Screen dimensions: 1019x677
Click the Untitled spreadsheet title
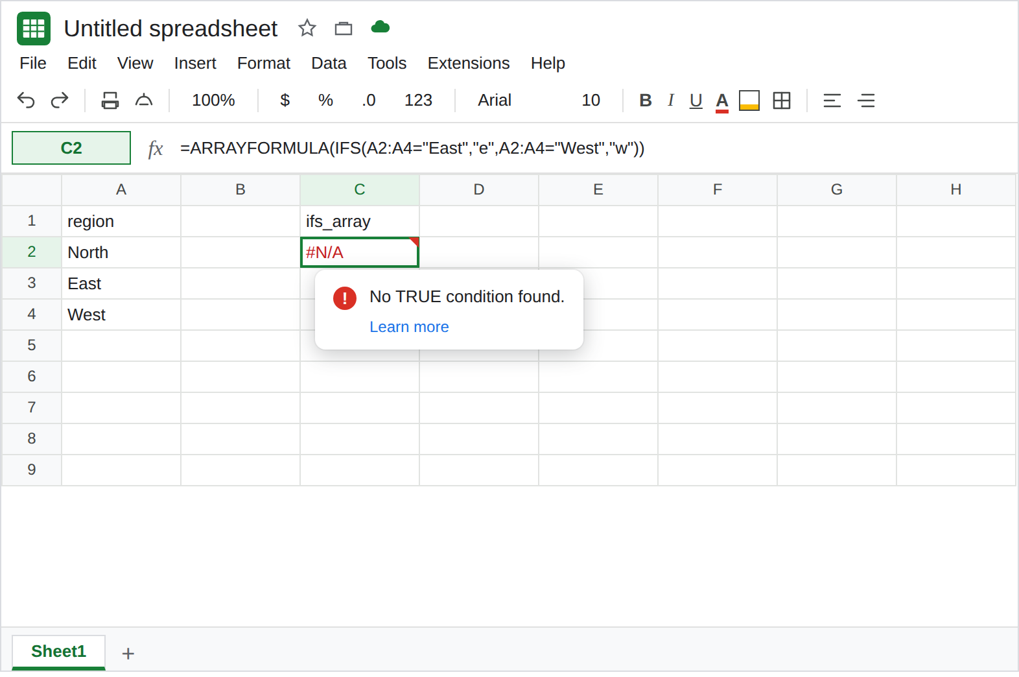pyautogui.click(x=170, y=29)
